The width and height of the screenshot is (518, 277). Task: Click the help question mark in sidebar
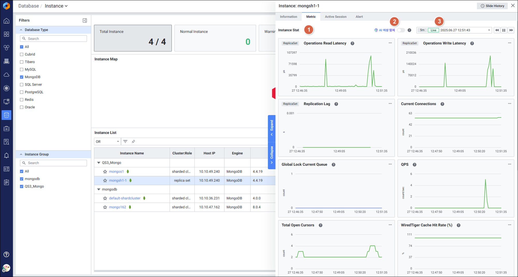(6, 254)
